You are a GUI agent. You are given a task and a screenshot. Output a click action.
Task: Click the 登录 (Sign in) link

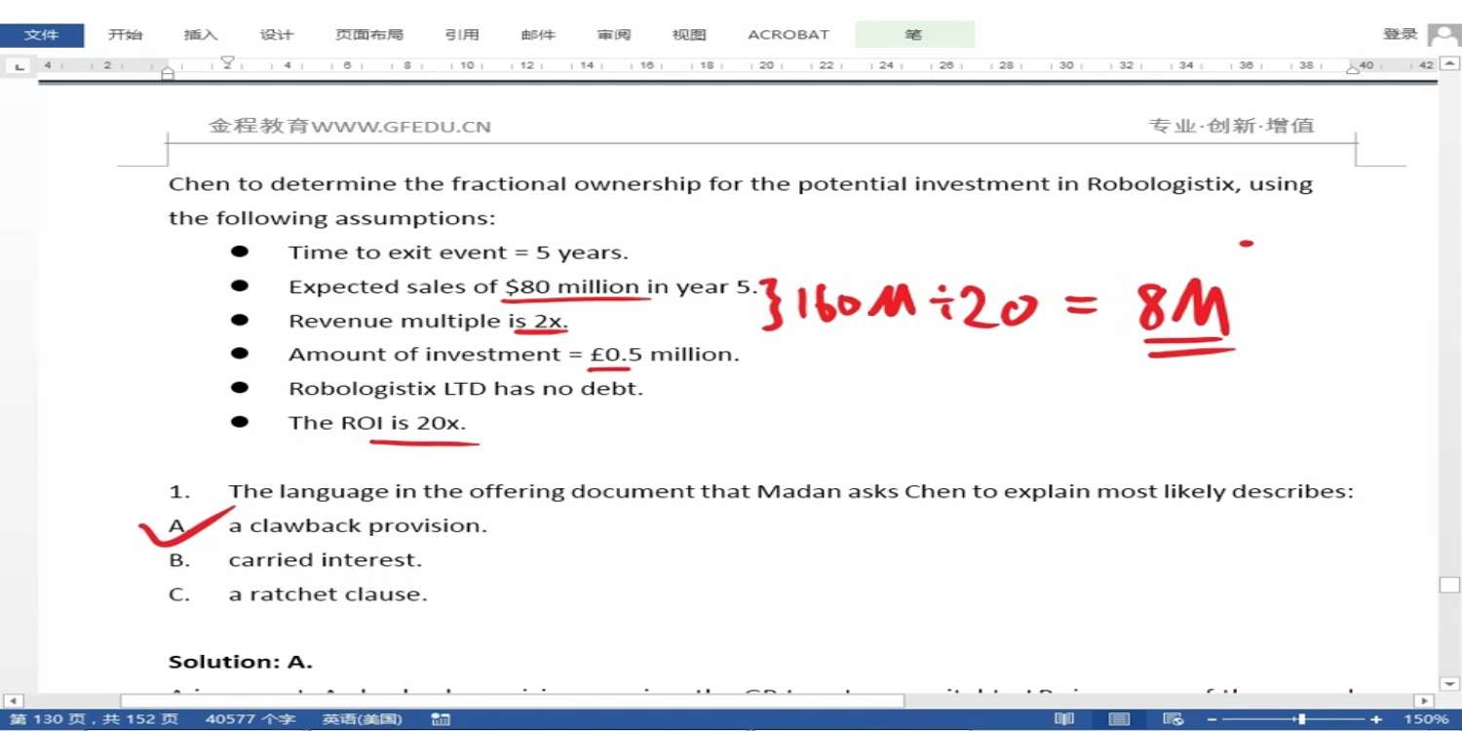(x=1400, y=34)
